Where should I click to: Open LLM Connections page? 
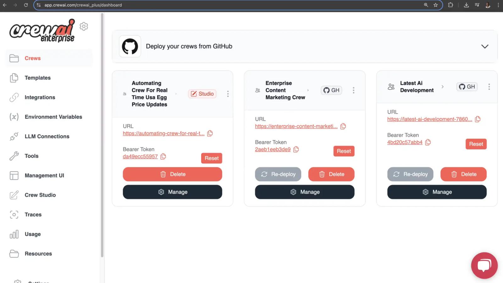click(49, 136)
